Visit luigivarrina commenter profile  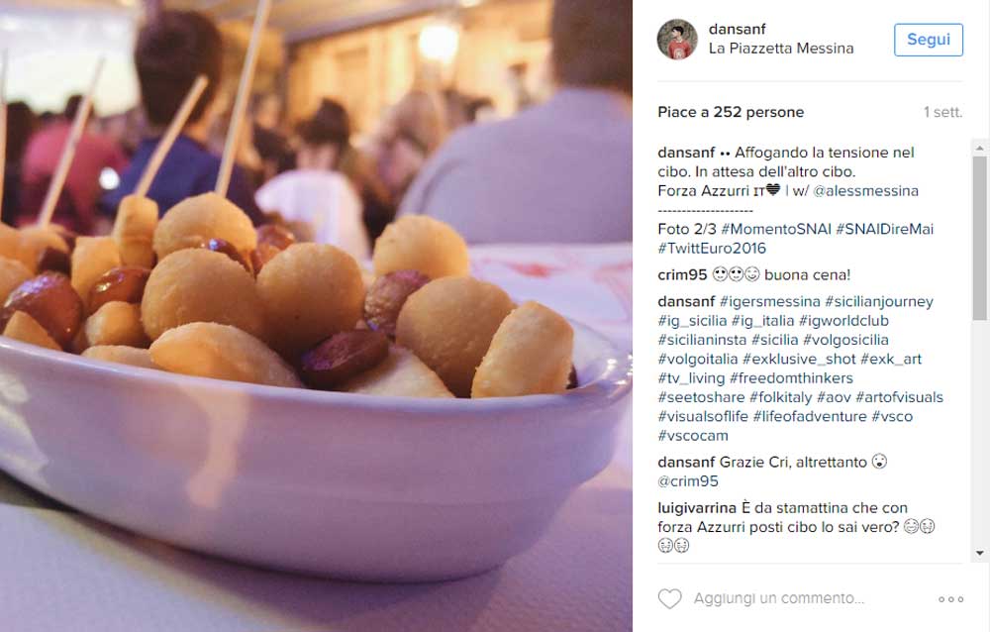(697, 508)
